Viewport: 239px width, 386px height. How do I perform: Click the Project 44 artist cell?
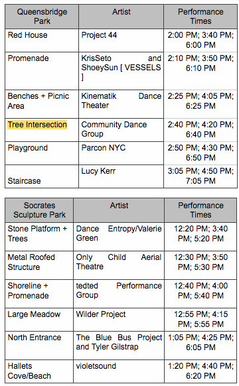[x=121, y=40]
